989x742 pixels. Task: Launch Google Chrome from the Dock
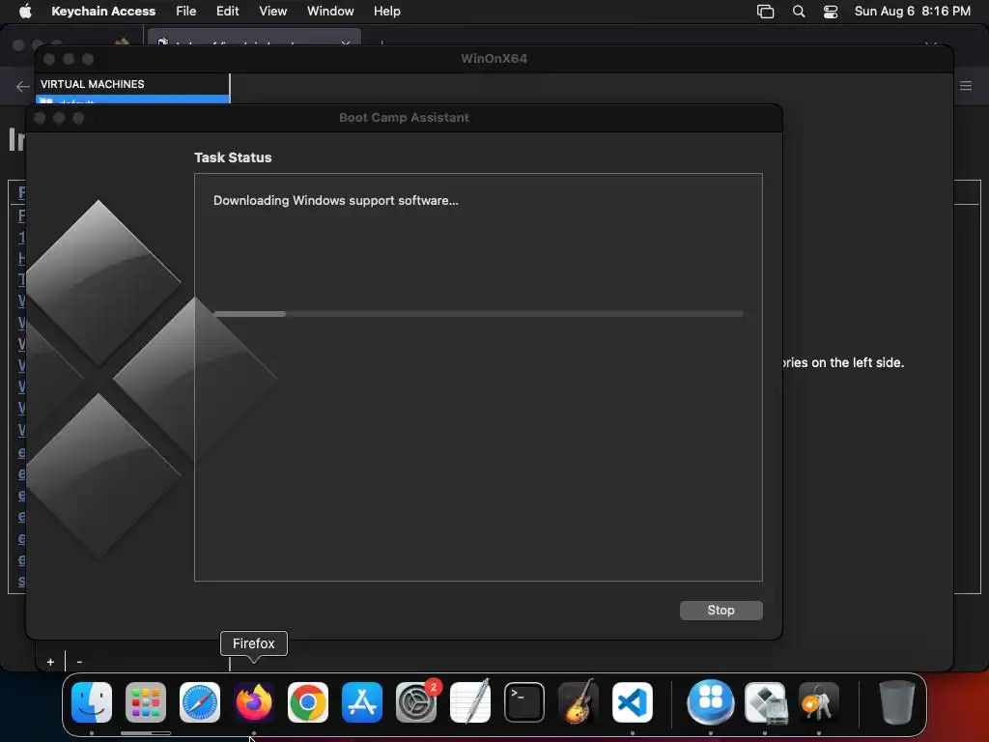click(x=308, y=701)
